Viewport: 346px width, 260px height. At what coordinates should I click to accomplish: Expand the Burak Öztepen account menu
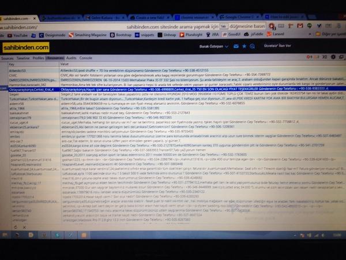[x=213, y=46]
